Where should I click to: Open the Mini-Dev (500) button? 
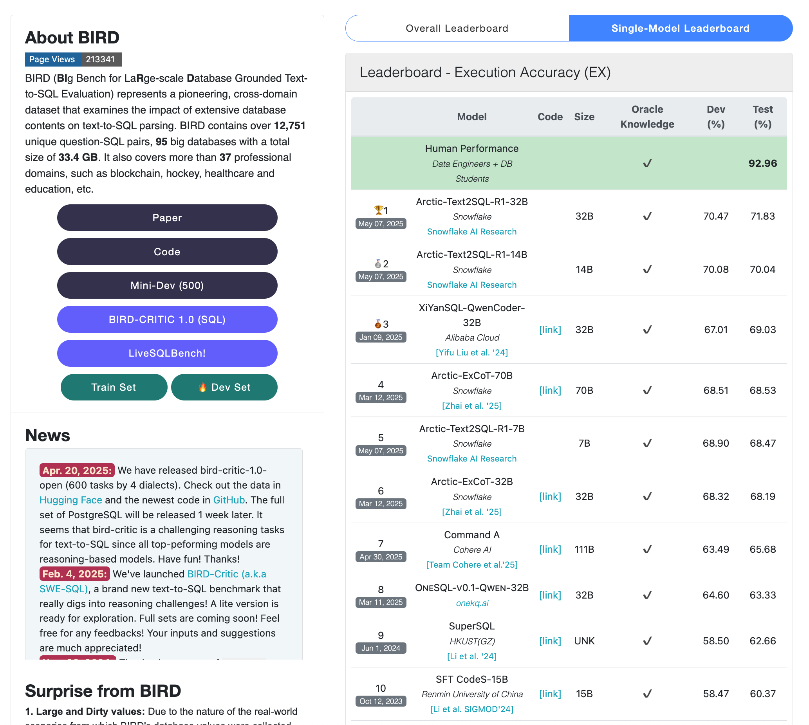(167, 286)
